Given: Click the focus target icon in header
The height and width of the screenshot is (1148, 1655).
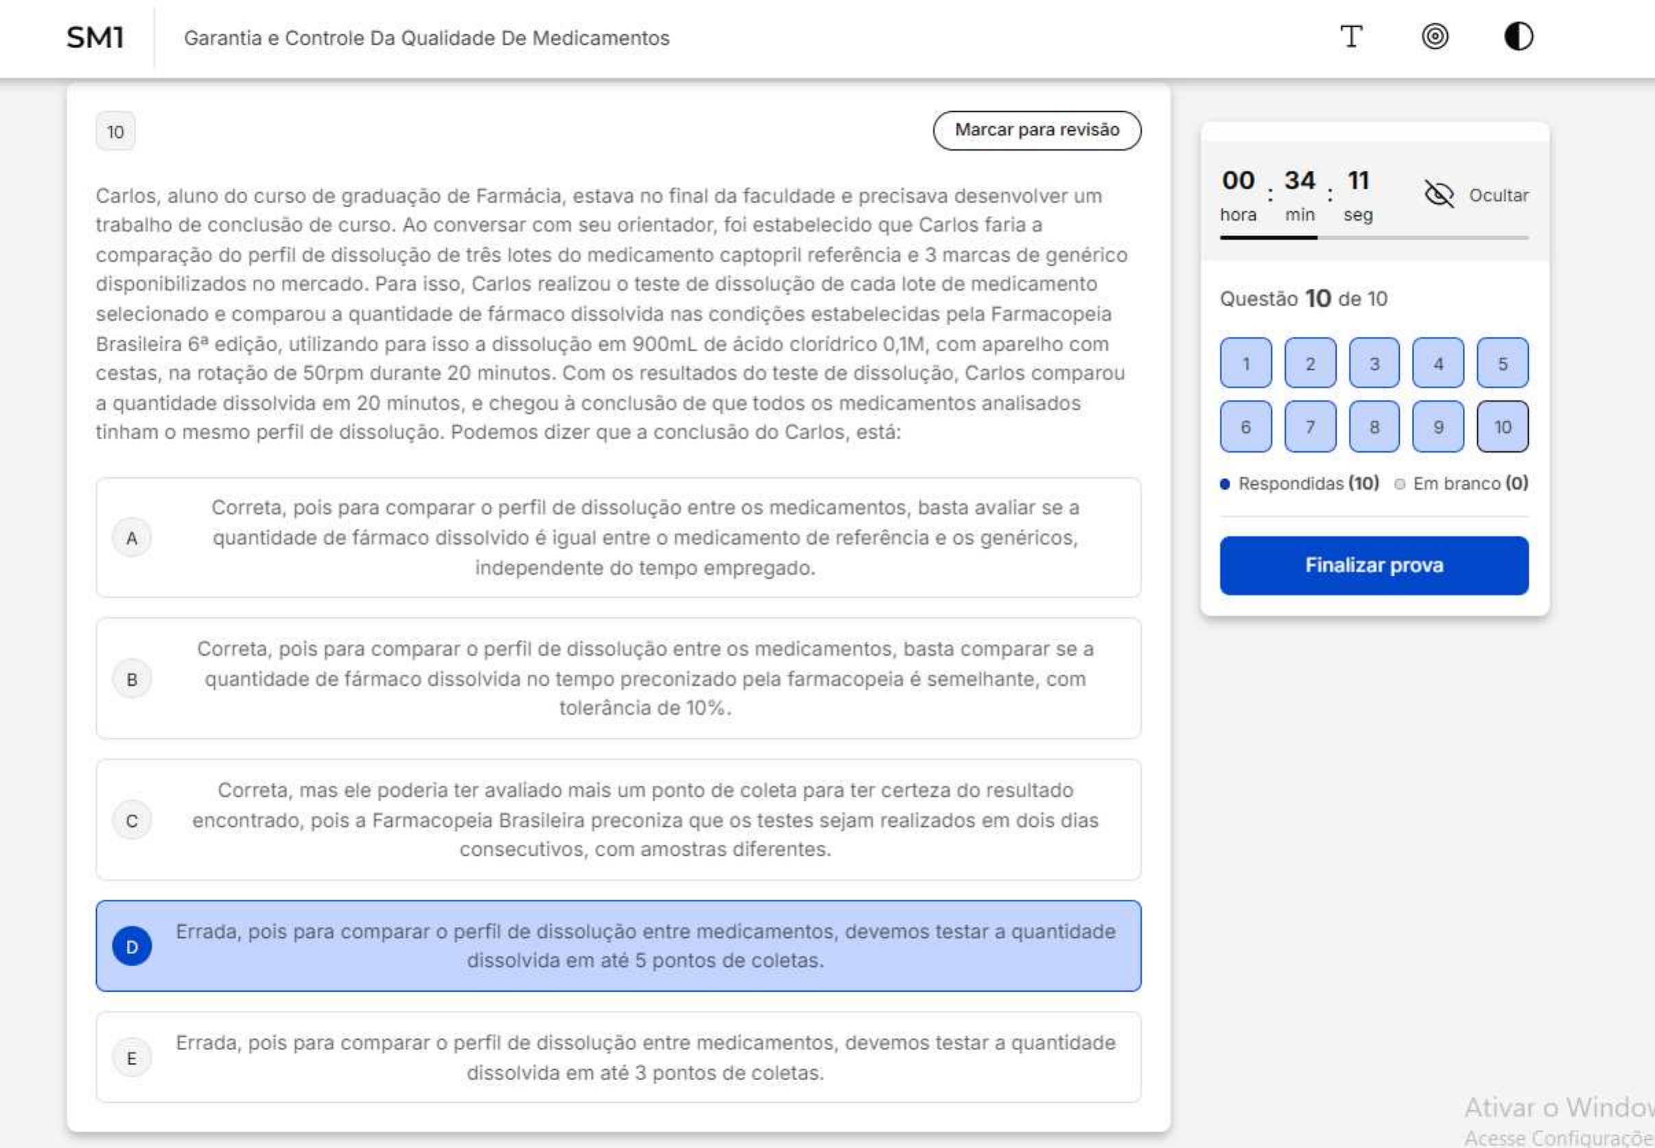Looking at the screenshot, I should [1434, 36].
